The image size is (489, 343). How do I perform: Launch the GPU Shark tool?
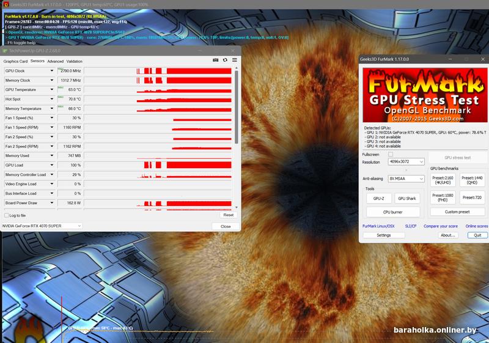pyautogui.click(x=407, y=198)
